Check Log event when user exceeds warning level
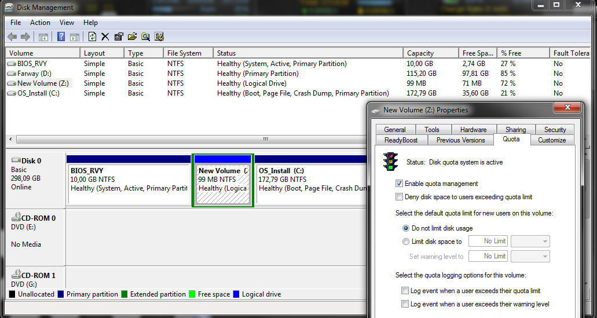The image size is (597, 318). point(405,304)
